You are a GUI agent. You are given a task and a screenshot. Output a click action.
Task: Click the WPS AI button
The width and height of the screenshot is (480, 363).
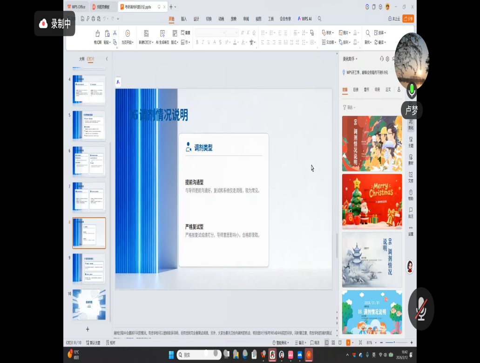point(305,19)
